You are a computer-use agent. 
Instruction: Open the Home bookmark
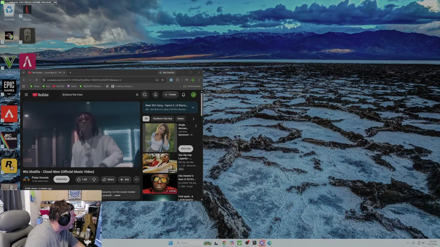pos(35,86)
